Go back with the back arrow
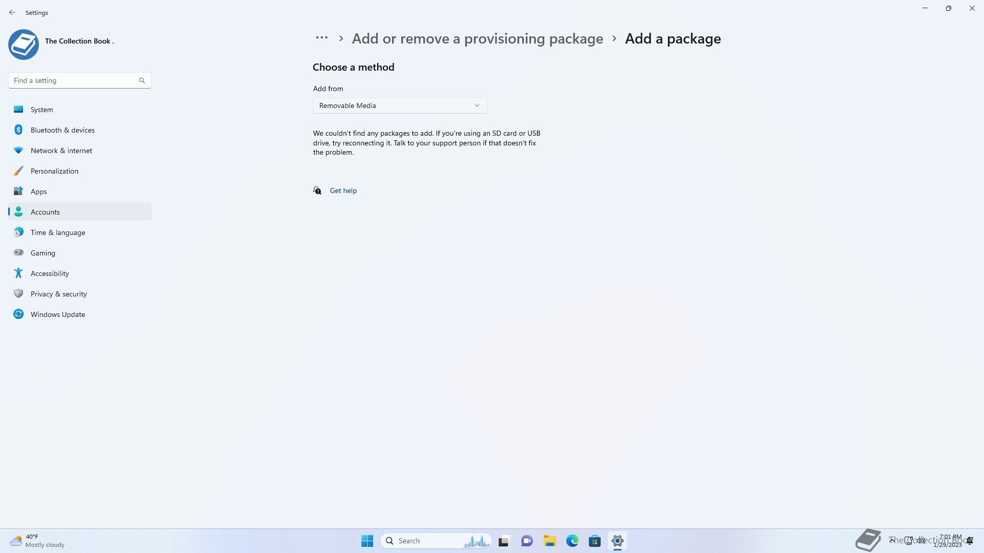The height and width of the screenshot is (553, 984). pyautogui.click(x=12, y=12)
